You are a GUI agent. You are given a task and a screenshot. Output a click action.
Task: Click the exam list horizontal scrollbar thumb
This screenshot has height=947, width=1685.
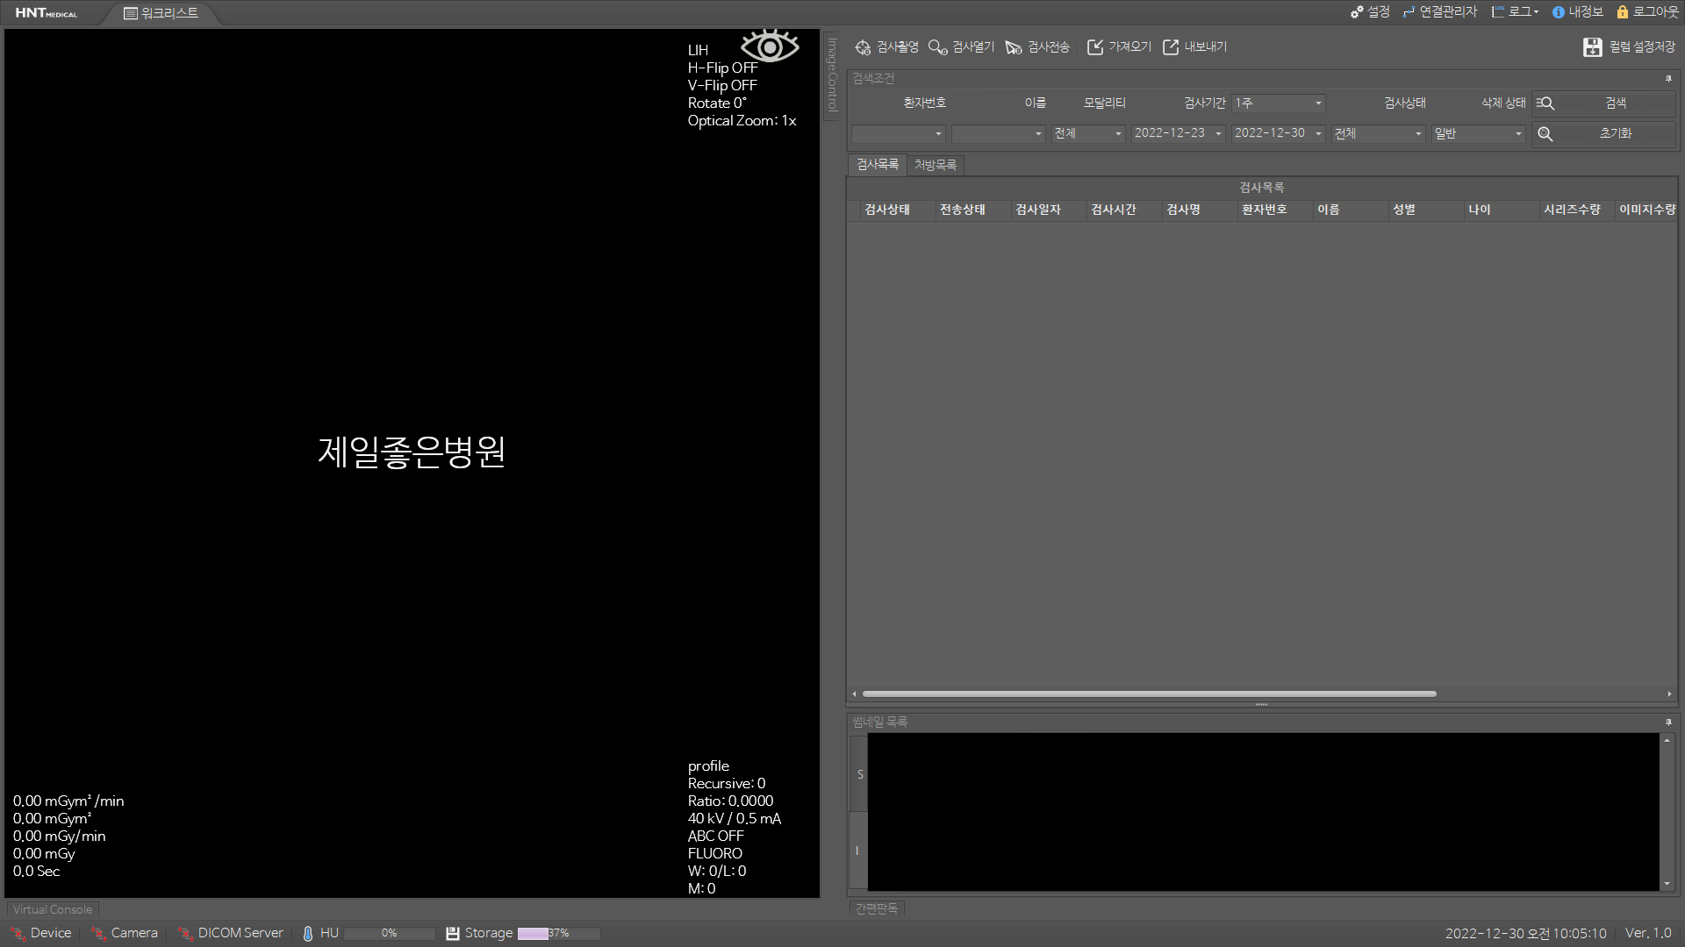pyautogui.click(x=1150, y=694)
